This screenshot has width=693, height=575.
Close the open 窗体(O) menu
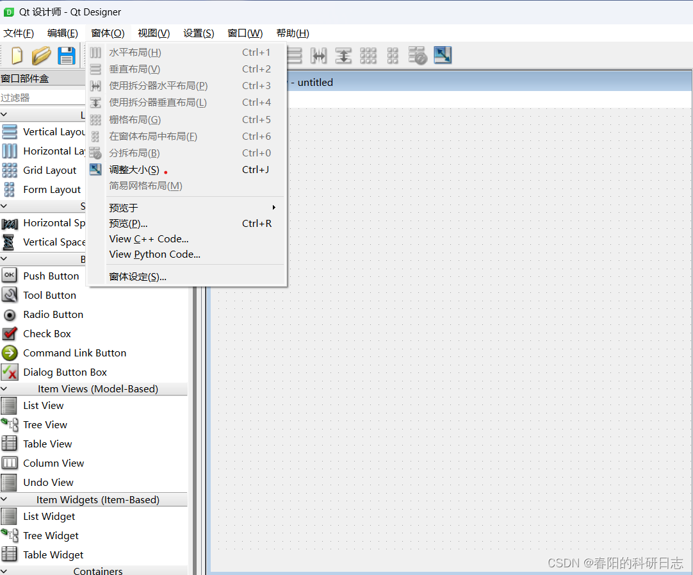pos(108,33)
